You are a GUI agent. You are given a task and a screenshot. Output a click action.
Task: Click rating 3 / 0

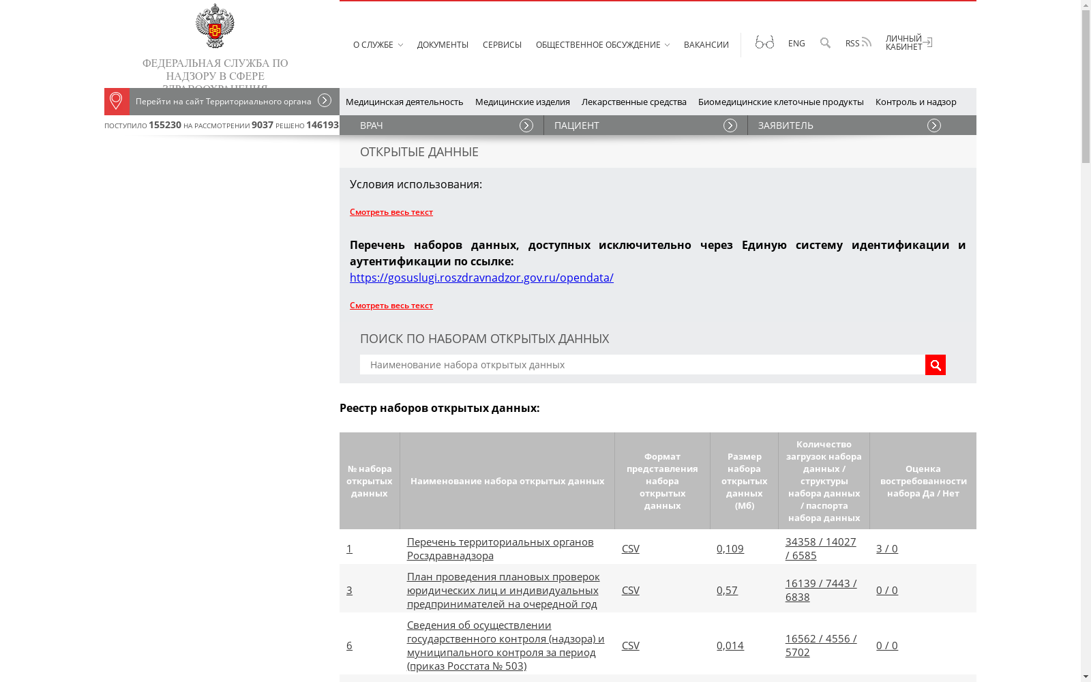point(887,549)
